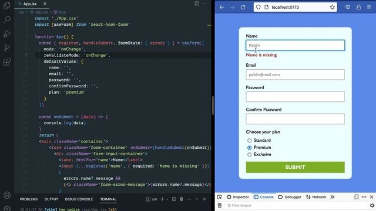Image resolution: width=376 pixels, height=211 pixels.
Task: Show more devtools tabs chevron
Action: click(x=333, y=197)
